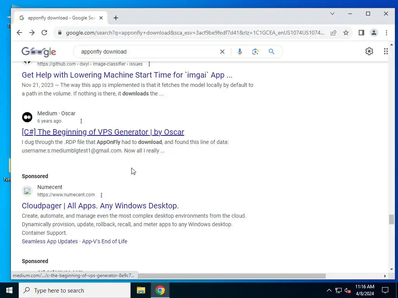398x298 pixels.
Task: Open a new browser tab
Action: coord(116,18)
